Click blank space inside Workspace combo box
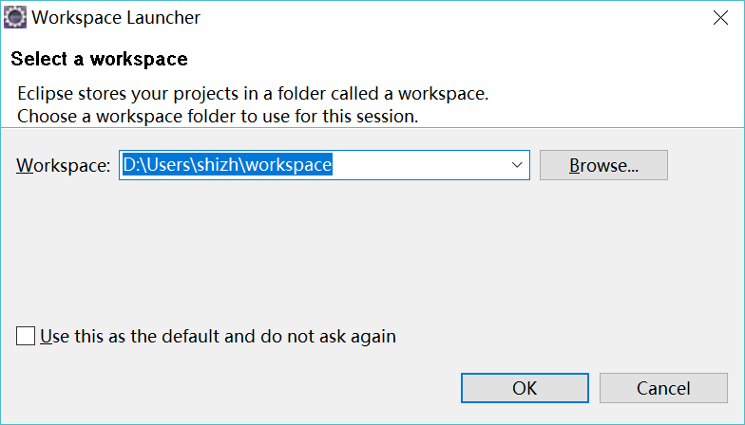The image size is (745, 425). [x=418, y=165]
